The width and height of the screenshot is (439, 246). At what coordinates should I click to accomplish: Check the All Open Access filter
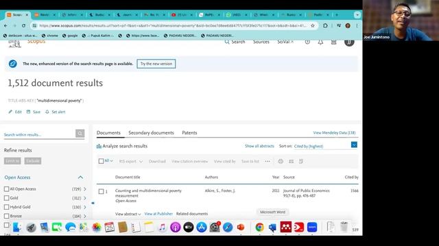(x=6, y=189)
